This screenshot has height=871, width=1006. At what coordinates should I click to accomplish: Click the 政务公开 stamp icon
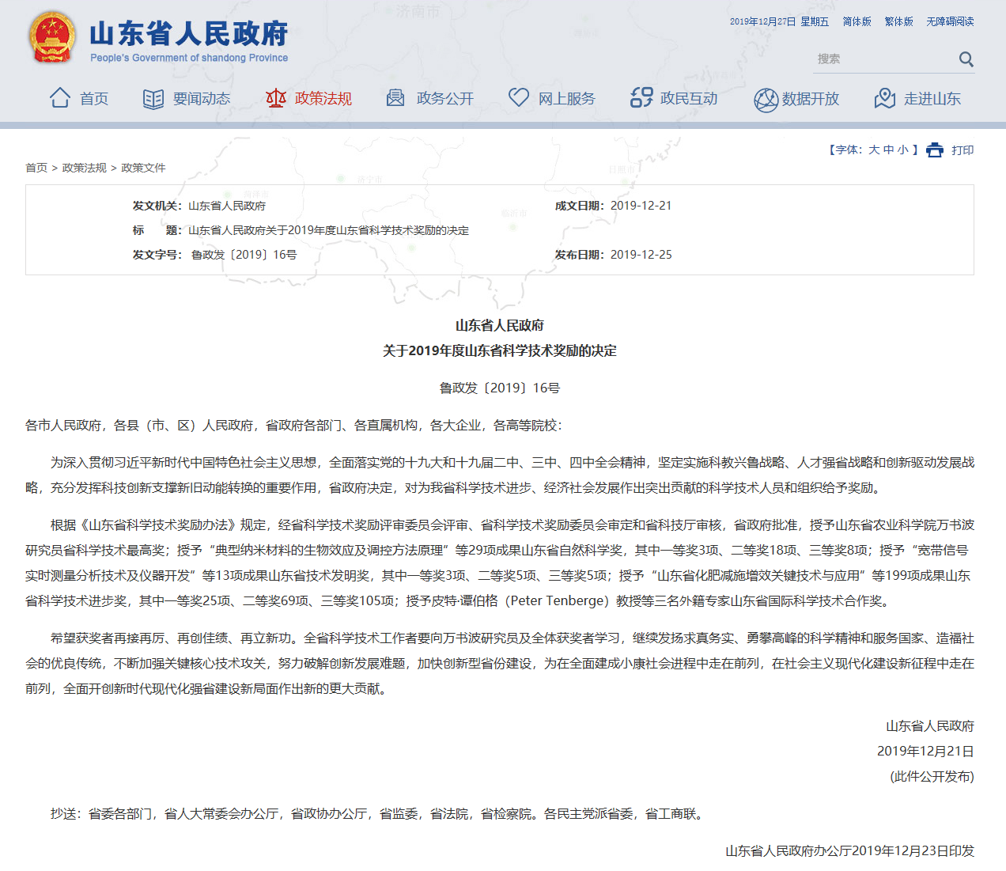395,98
